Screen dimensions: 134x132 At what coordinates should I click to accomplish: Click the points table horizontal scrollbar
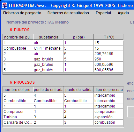[x=63, y=73]
